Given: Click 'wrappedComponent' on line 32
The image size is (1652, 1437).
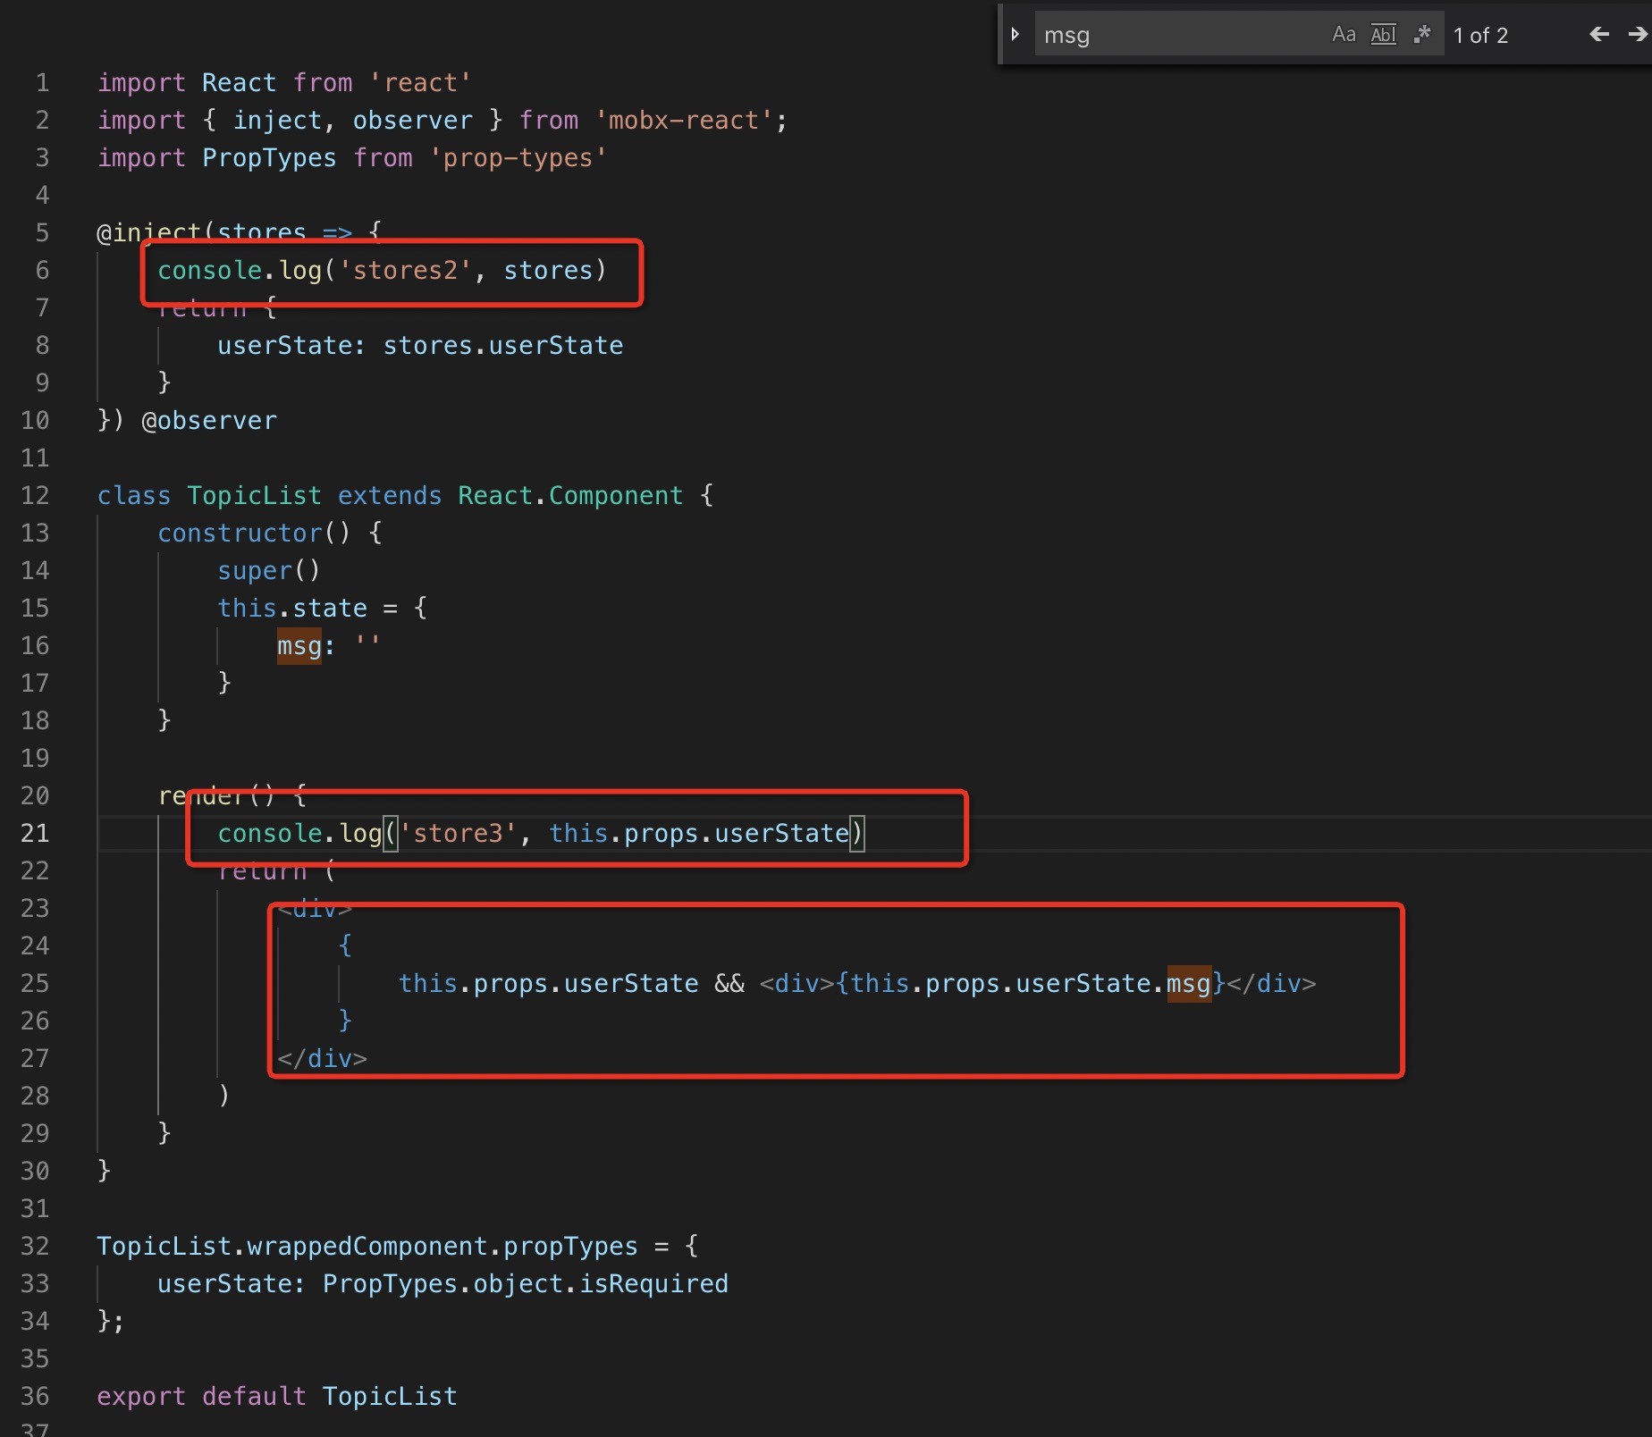Looking at the screenshot, I should 367,1247.
